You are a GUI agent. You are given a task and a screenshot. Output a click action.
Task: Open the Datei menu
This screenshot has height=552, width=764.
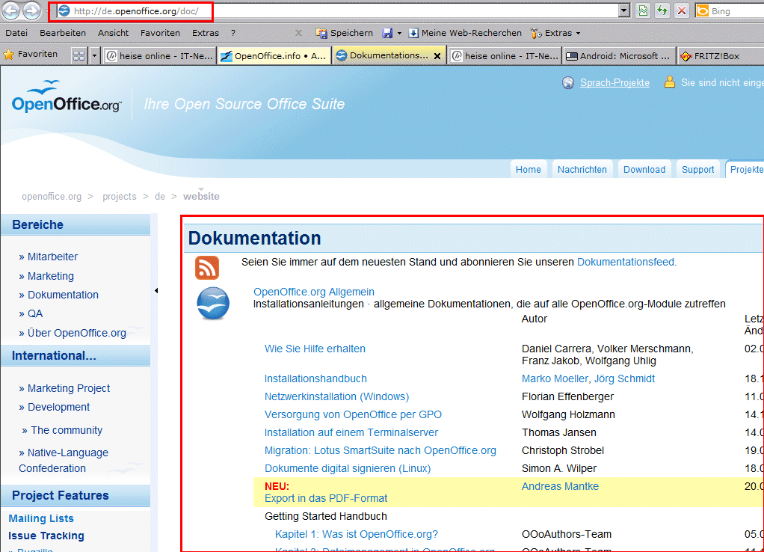tap(16, 33)
